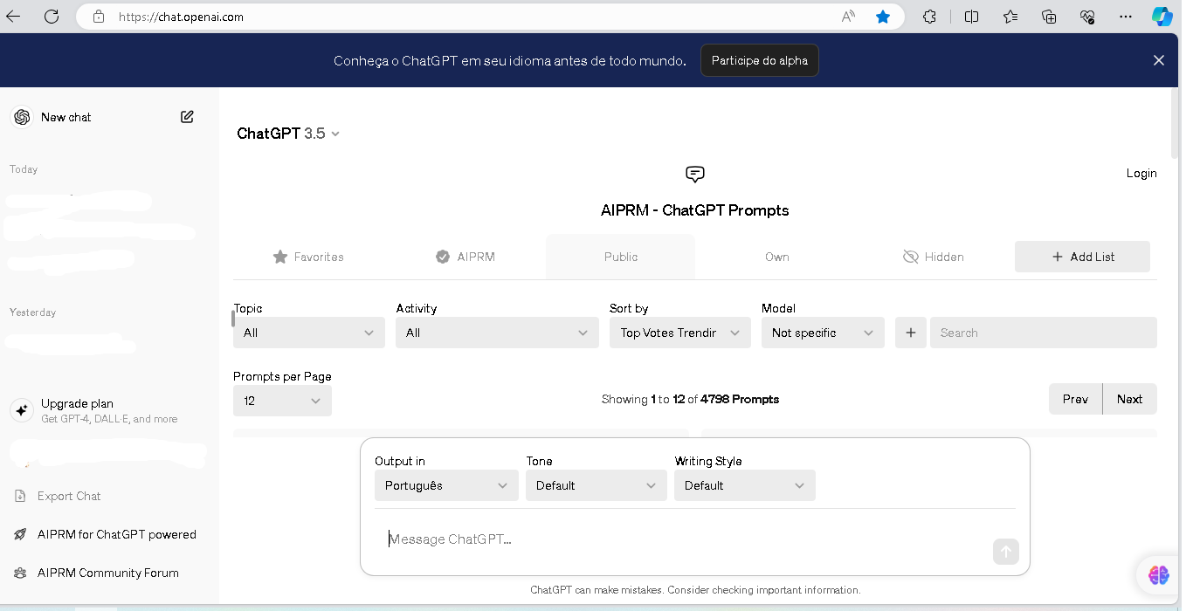1193x611 pixels.
Task: Open the ChatGPT 3.5 model selector
Action: coord(288,134)
